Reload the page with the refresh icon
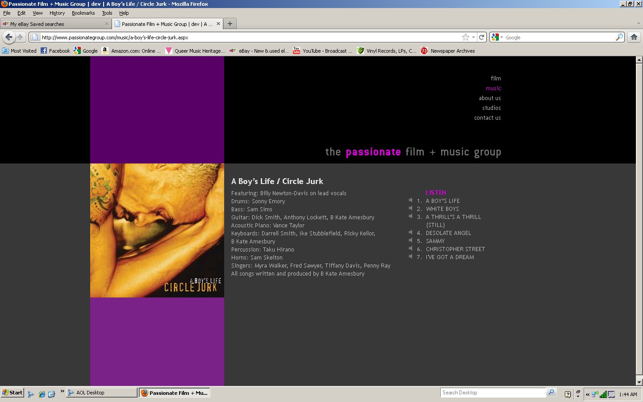Screen dimensions: 643x402 coord(481,38)
